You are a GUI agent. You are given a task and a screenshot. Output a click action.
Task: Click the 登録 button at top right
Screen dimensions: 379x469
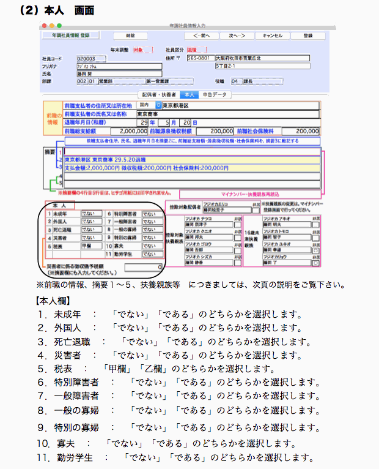(307, 36)
